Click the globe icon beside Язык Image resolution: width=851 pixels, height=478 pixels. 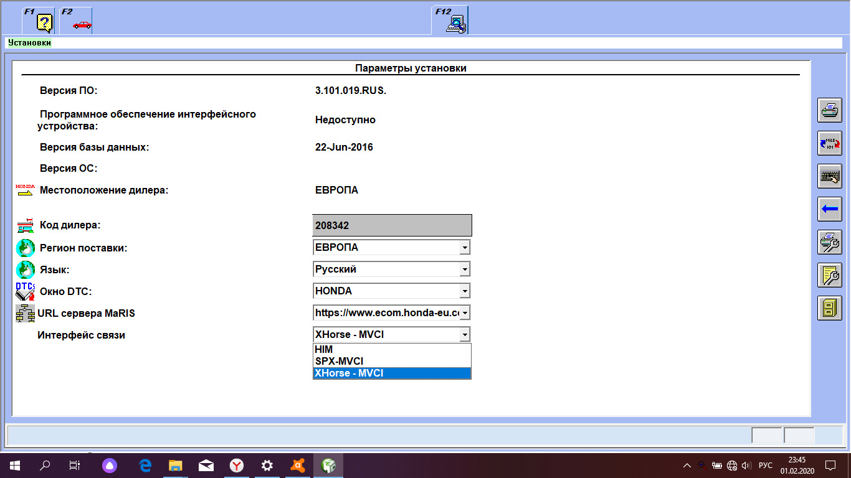pyautogui.click(x=25, y=269)
